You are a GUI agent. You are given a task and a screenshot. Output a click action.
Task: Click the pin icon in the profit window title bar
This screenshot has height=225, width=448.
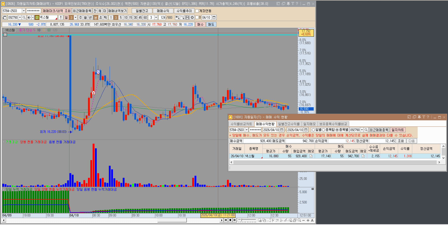[x=419, y=117]
